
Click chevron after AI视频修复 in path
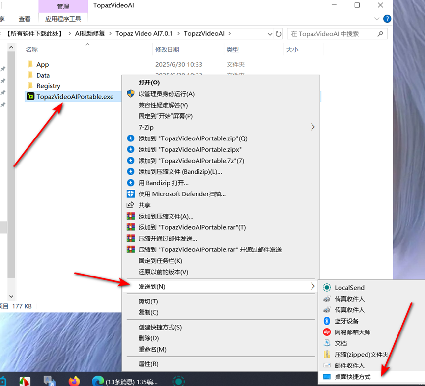pos(111,33)
